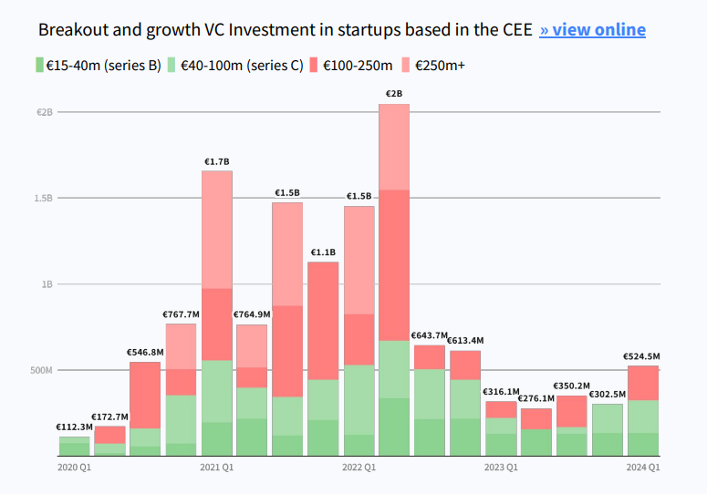Select the bar labeled €643.7M
This screenshot has height=494, width=707.
[x=430, y=400]
